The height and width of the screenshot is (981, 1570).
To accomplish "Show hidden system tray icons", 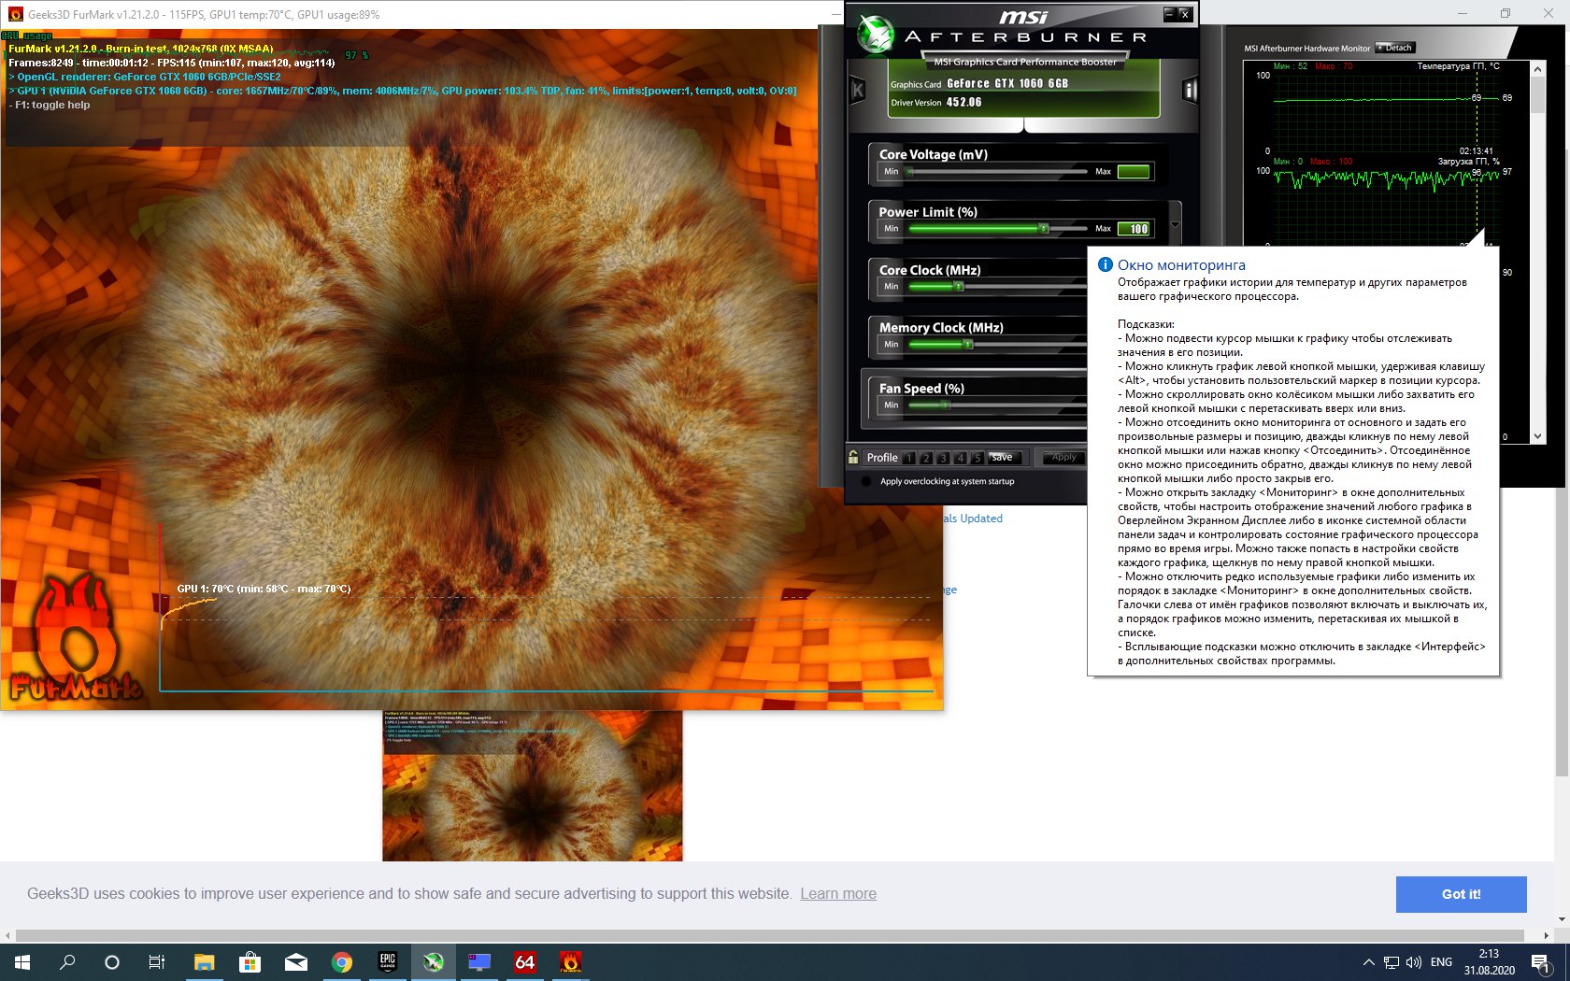I will [x=1368, y=961].
